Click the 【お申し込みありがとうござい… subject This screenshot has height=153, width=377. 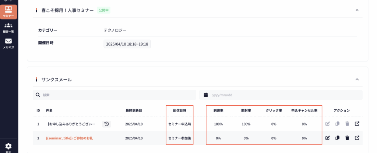(71, 124)
